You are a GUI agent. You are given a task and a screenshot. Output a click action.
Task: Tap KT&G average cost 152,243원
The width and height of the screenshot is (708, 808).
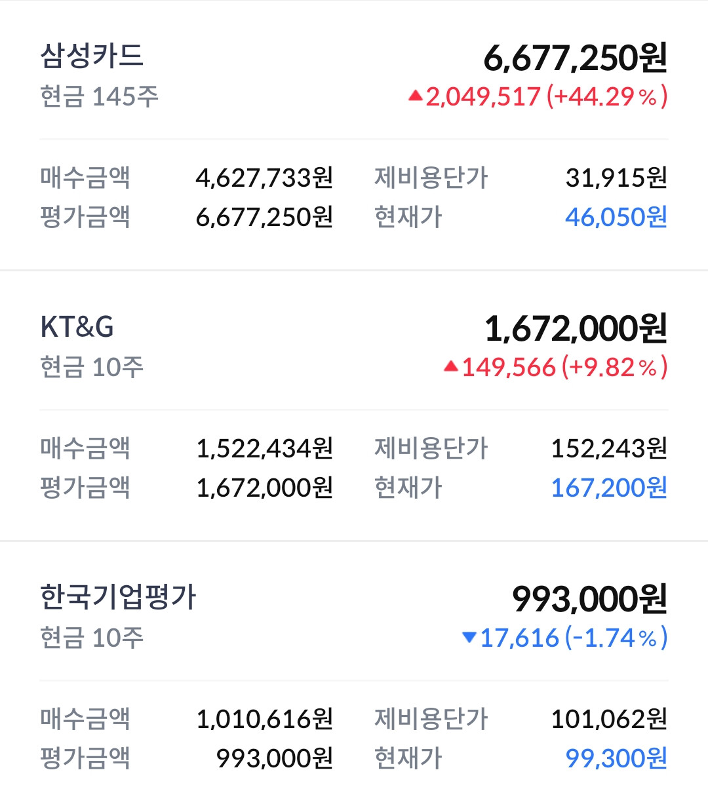tap(609, 448)
